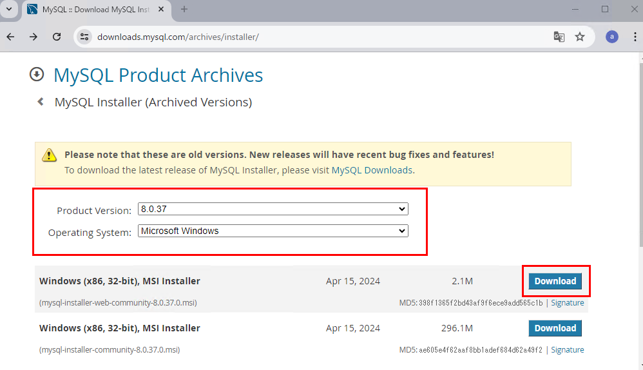Open the Operating System dropdown
The image size is (643, 370).
click(x=273, y=231)
